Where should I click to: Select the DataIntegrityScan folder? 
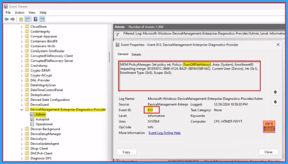tap(43, 85)
